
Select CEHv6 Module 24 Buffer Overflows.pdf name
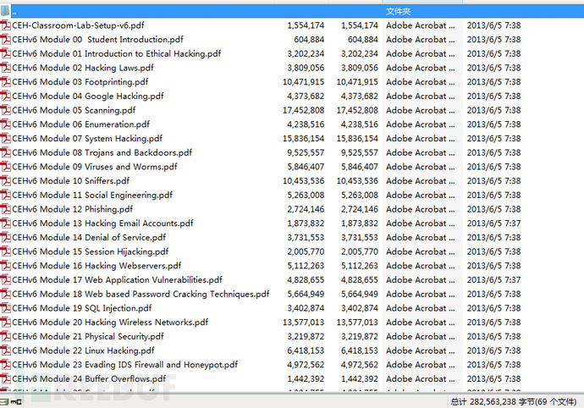89,379
